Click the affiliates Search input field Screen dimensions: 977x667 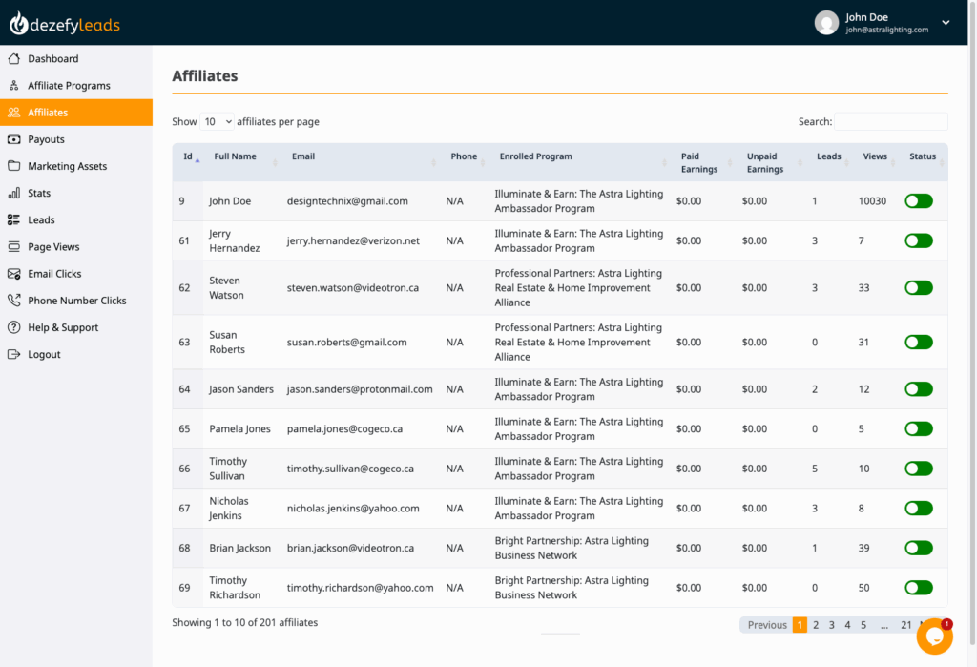891,121
